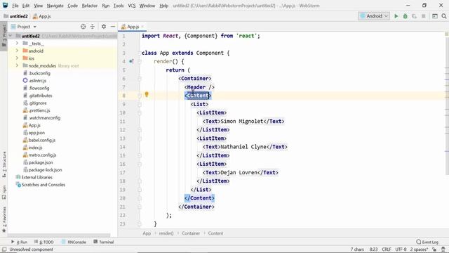449x253 pixels.
Task: Click the 8:23 cursor position indicator
Action: (373, 249)
